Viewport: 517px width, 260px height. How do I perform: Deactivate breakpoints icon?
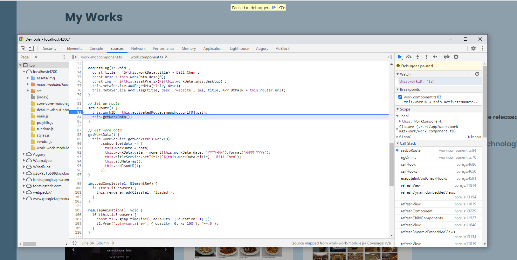click(x=447, y=57)
